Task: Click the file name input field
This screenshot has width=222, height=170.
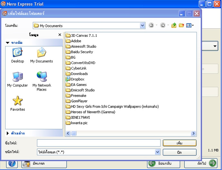Action: [99, 143]
